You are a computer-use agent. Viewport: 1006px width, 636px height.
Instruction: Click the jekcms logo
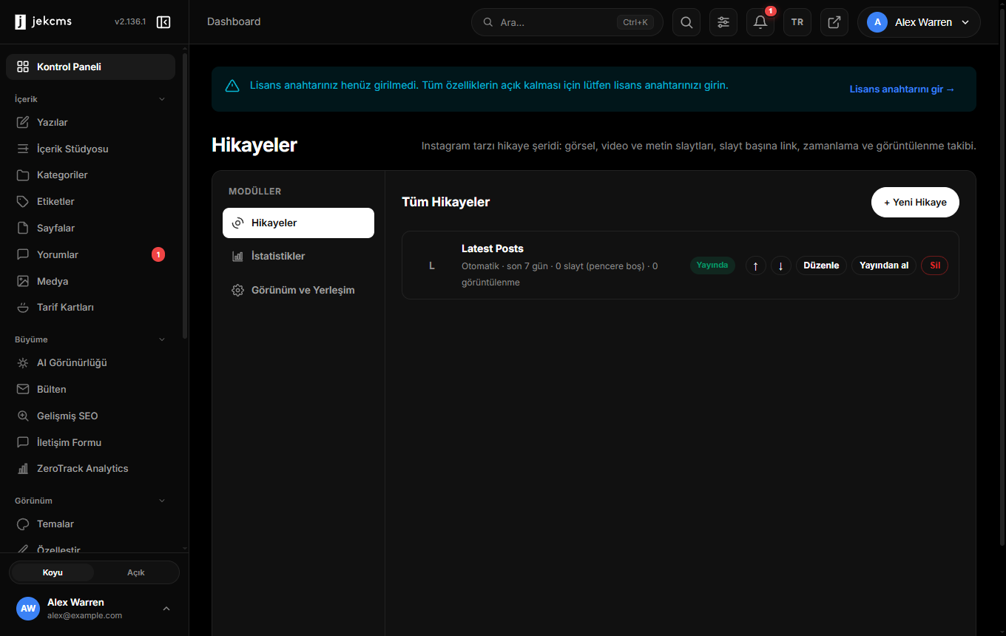coord(43,22)
